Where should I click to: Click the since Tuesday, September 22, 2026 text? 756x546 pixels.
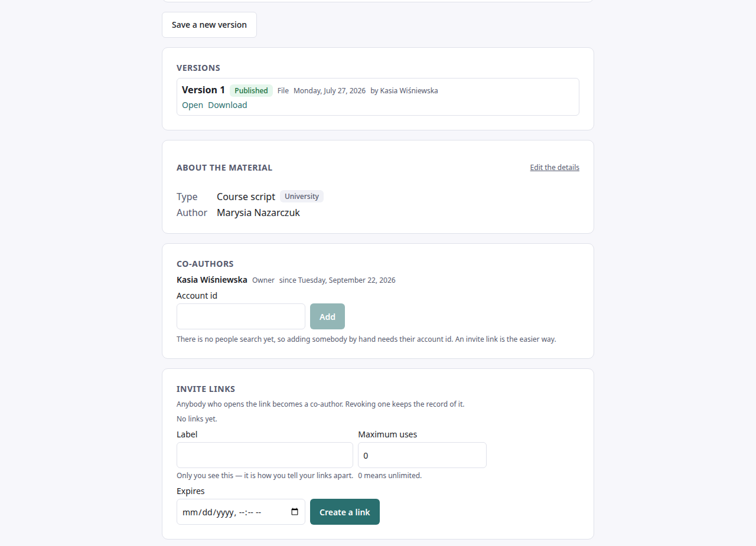(337, 280)
